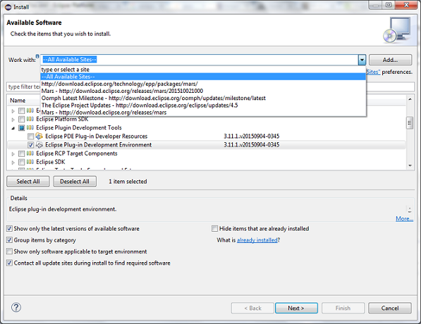Pick Mars releases/mars/201510021000 site
This screenshot has width=421, height=324.
click(203, 91)
